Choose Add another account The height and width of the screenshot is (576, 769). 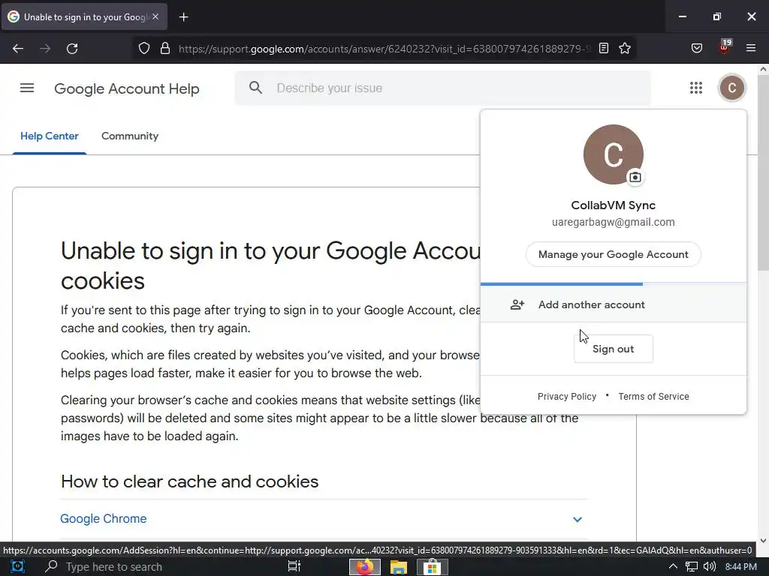(x=614, y=304)
